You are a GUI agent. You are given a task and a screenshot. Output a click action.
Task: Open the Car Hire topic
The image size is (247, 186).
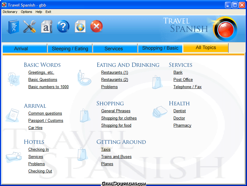tap(35, 128)
